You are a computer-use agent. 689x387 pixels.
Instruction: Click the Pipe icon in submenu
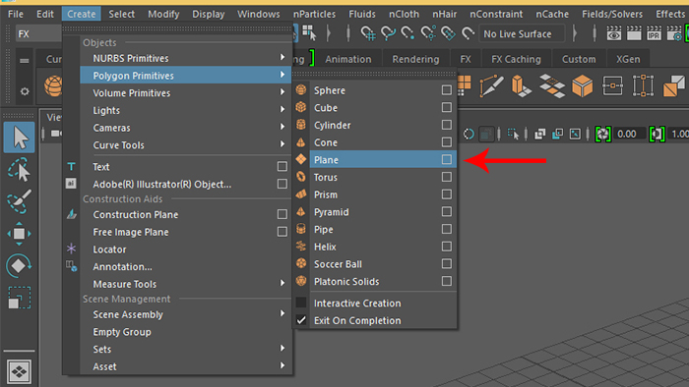click(301, 229)
